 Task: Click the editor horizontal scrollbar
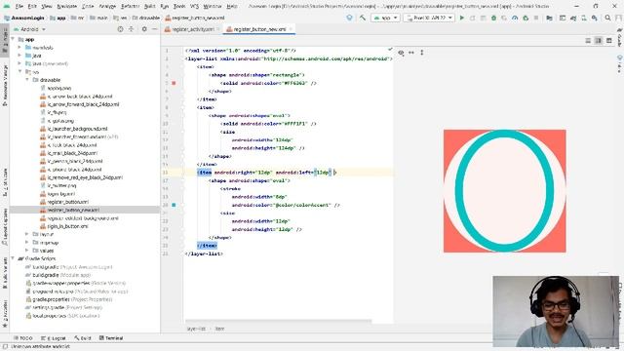278,321
